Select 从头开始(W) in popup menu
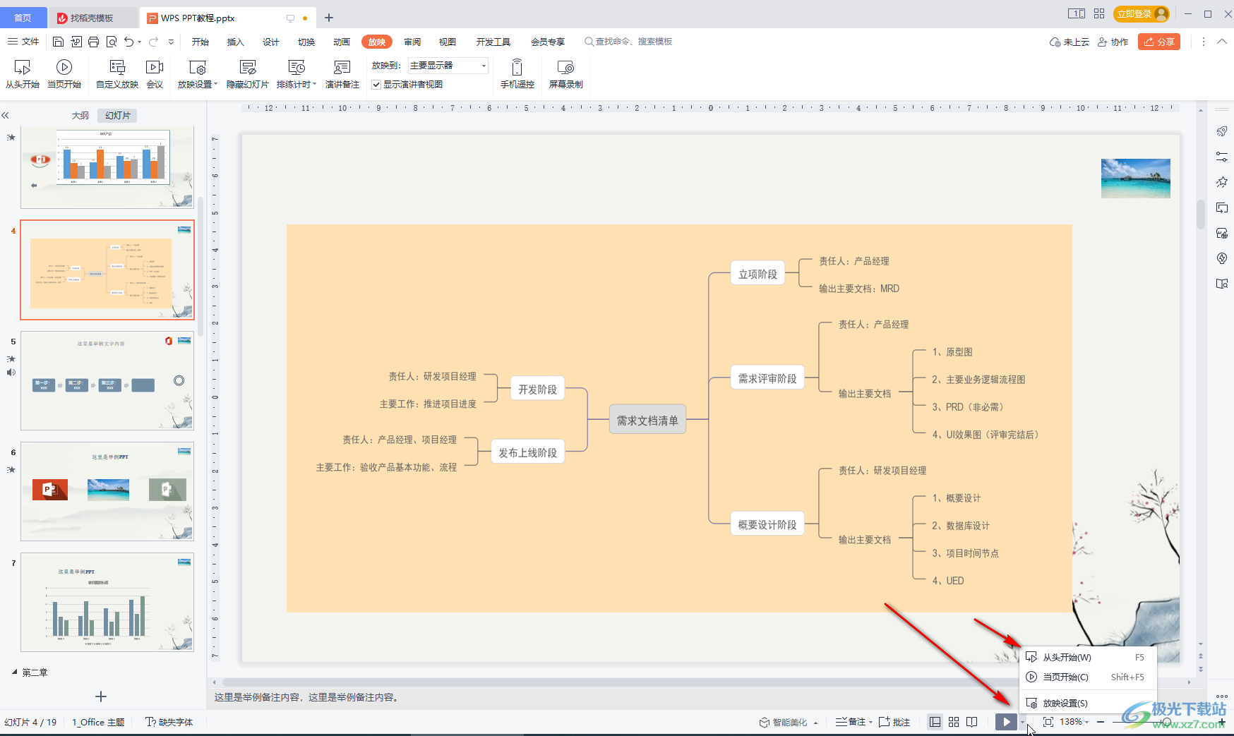The height and width of the screenshot is (736, 1234). point(1087,657)
